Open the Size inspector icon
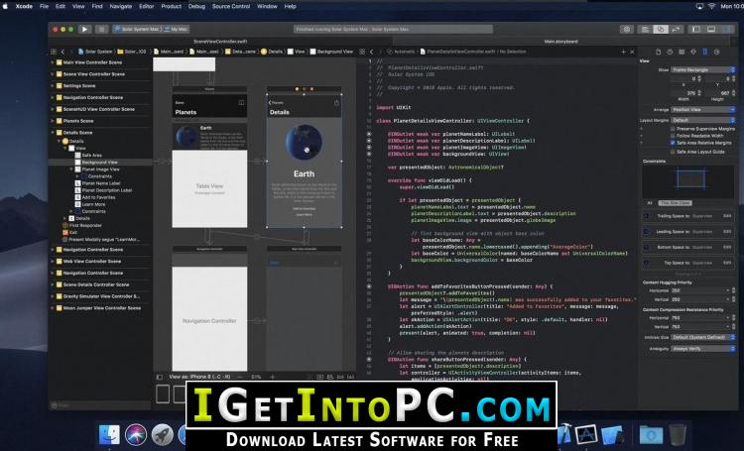 [x=704, y=52]
